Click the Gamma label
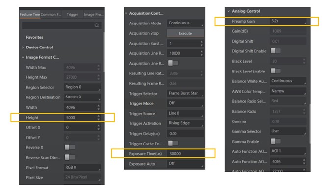Viewport: 327px width, 193px height. coord(239,121)
